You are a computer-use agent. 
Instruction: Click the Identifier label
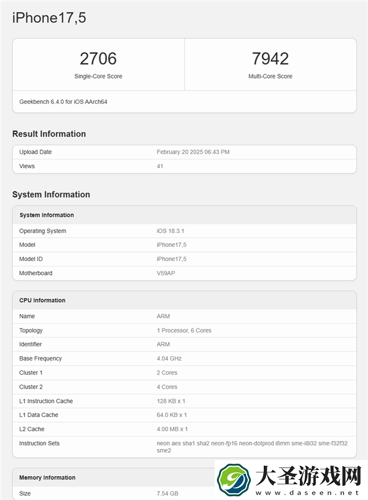(x=30, y=345)
